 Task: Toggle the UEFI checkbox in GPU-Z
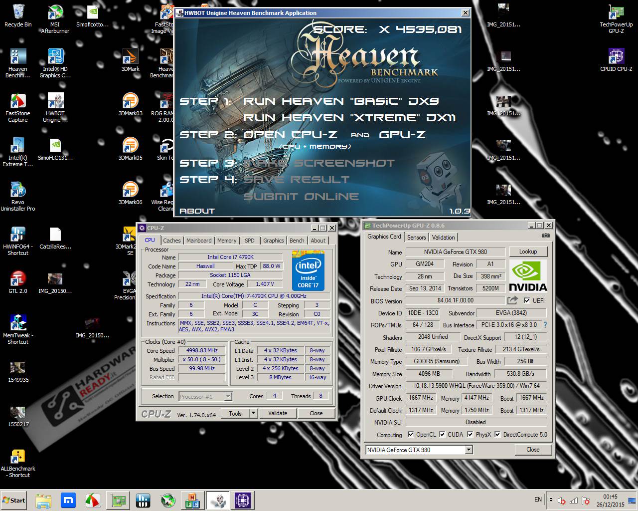coord(527,300)
